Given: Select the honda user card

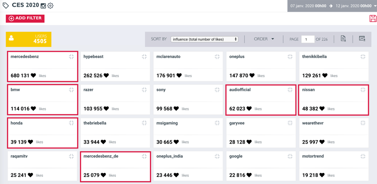Looking at the screenshot, I should pyautogui.click(x=43, y=133).
